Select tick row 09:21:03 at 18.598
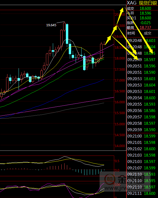This screenshot has width=158, height=198. tap(141, 155)
